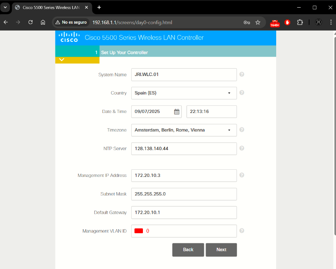This screenshot has height=269, width=336.
Task: Open help for Management IP Address
Action: click(x=242, y=175)
